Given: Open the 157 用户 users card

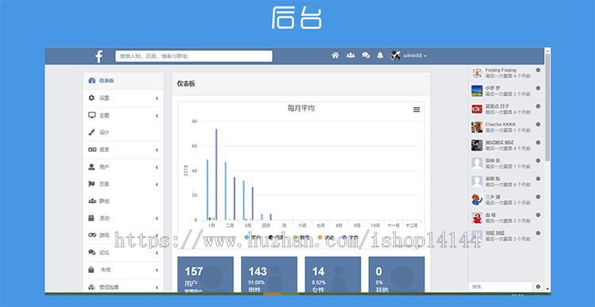Looking at the screenshot, I should 205,274.
